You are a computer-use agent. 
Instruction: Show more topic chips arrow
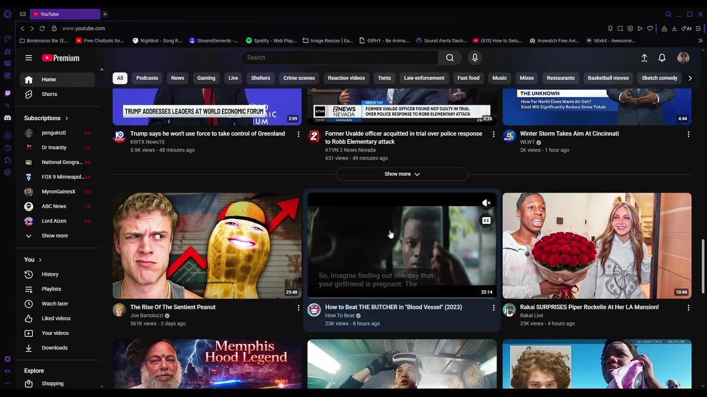(x=689, y=78)
